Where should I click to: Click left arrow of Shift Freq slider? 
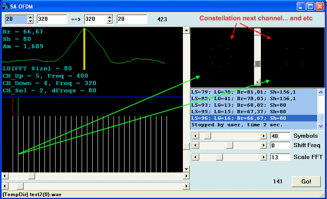195,145
